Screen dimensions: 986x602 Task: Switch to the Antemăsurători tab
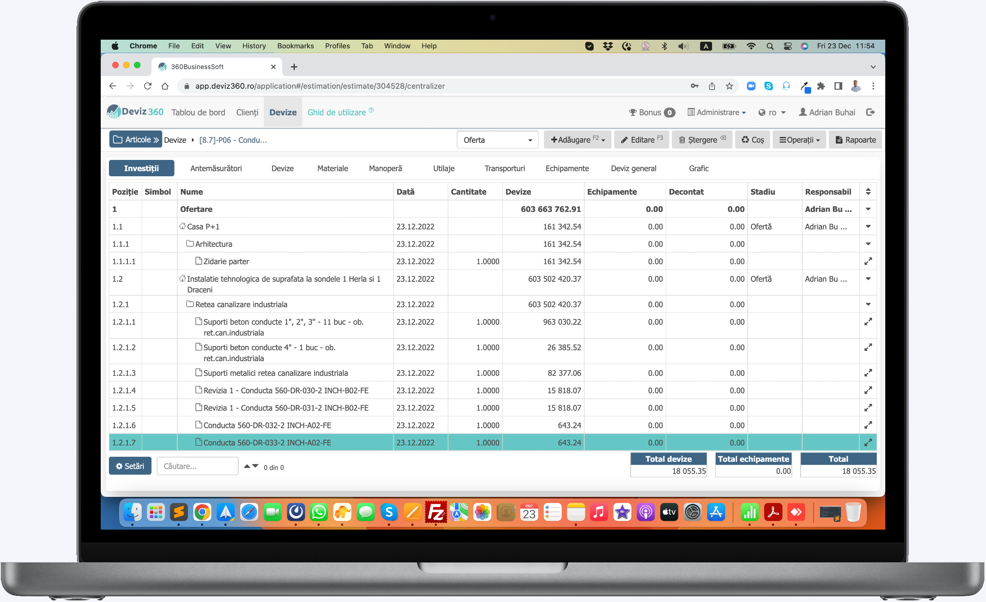click(216, 168)
